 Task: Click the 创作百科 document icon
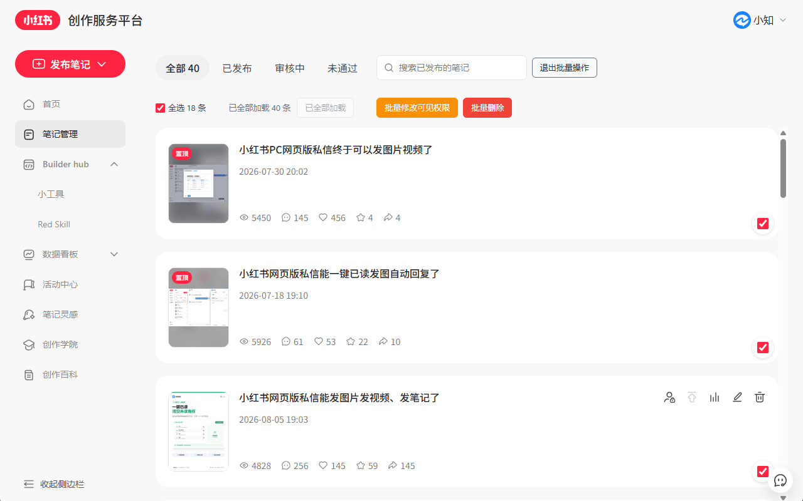click(x=29, y=374)
